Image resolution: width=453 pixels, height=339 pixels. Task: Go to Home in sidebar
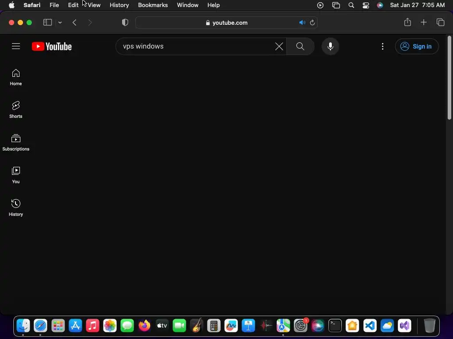click(16, 77)
